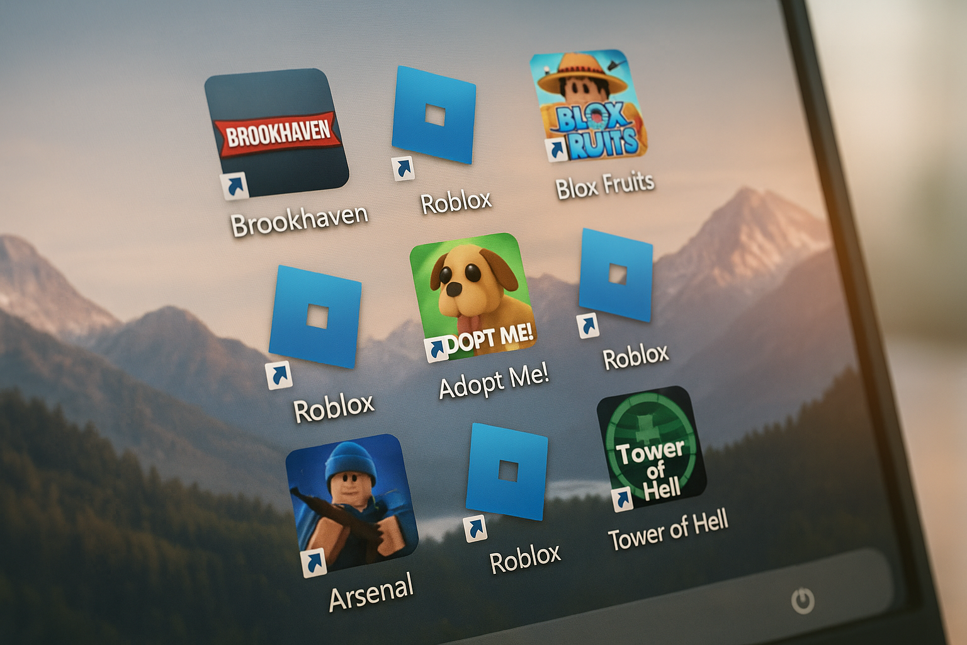Select the "Arsenal" name label

(x=371, y=592)
